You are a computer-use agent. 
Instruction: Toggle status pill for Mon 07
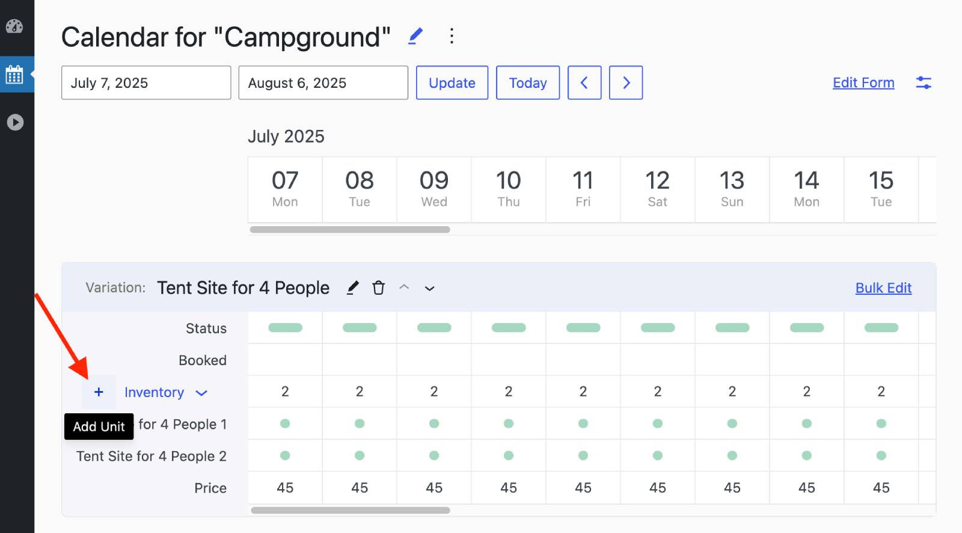pos(285,328)
